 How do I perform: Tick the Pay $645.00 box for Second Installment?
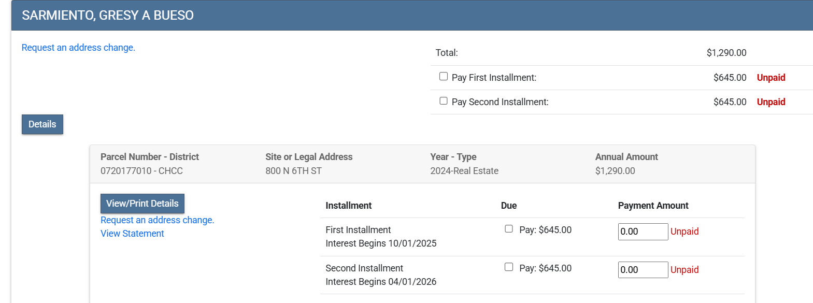pyautogui.click(x=509, y=267)
